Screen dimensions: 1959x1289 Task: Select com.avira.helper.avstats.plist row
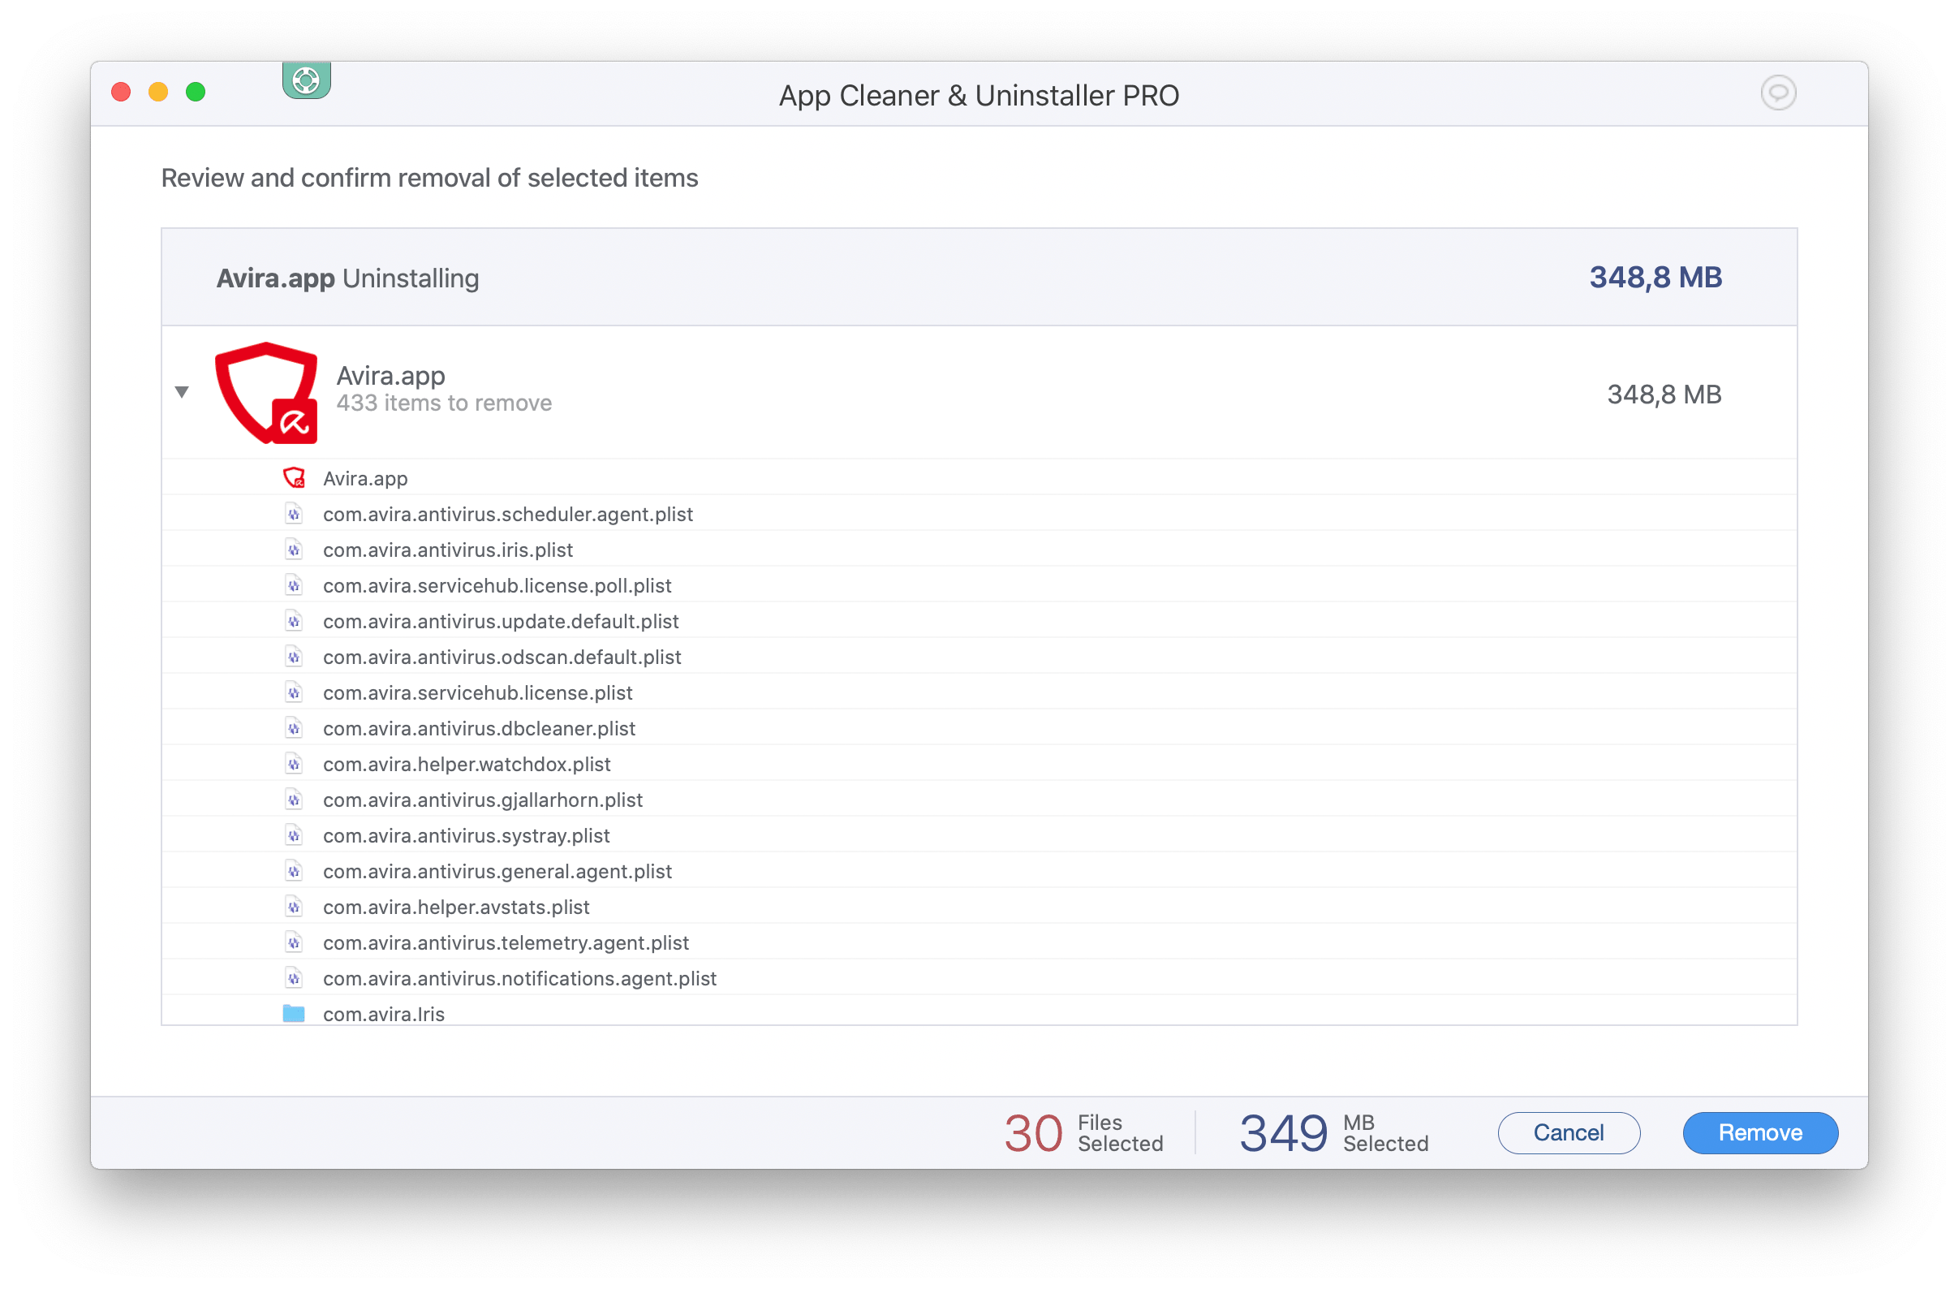[456, 907]
